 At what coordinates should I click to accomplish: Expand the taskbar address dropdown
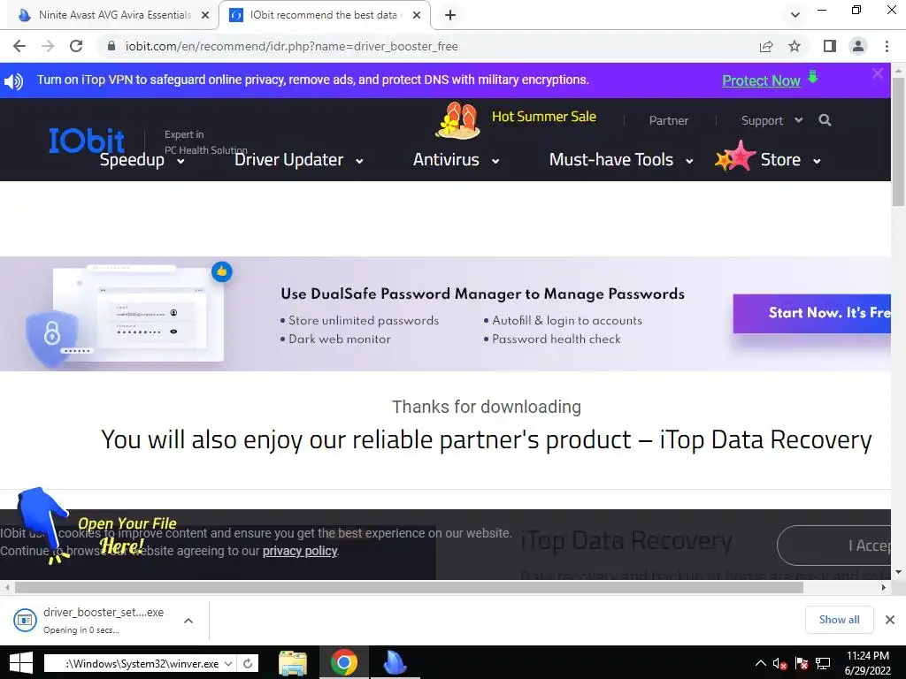click(x=228, y=663)
